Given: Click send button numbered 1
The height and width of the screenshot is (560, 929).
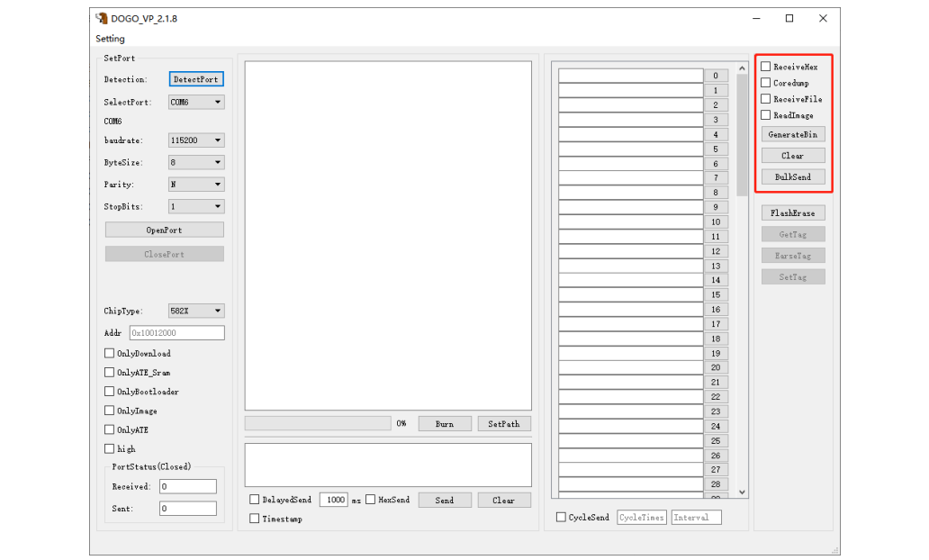Looking at the screenshot, I should click(716, 90).
